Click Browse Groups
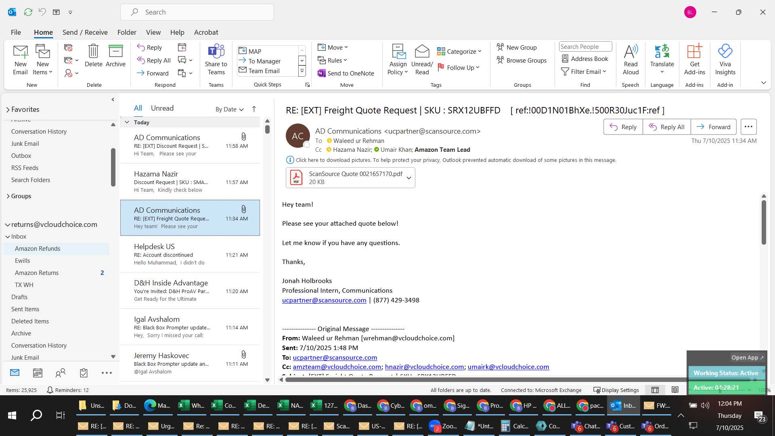This screenshot has width=775, height=436. coord(522,60)
